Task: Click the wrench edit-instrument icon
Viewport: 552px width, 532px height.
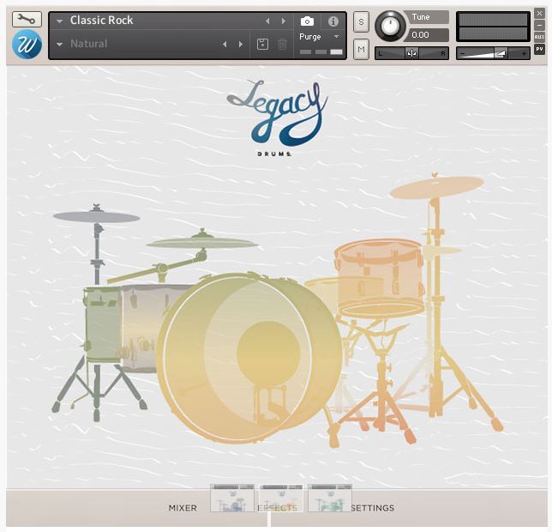Action: tap(27, 19)
